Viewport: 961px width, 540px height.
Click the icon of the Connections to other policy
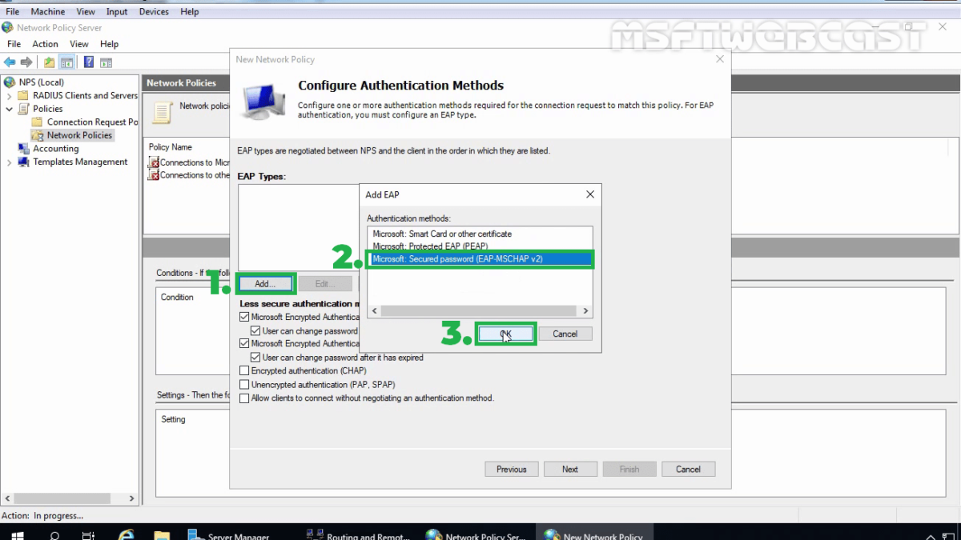coord(154,175)
